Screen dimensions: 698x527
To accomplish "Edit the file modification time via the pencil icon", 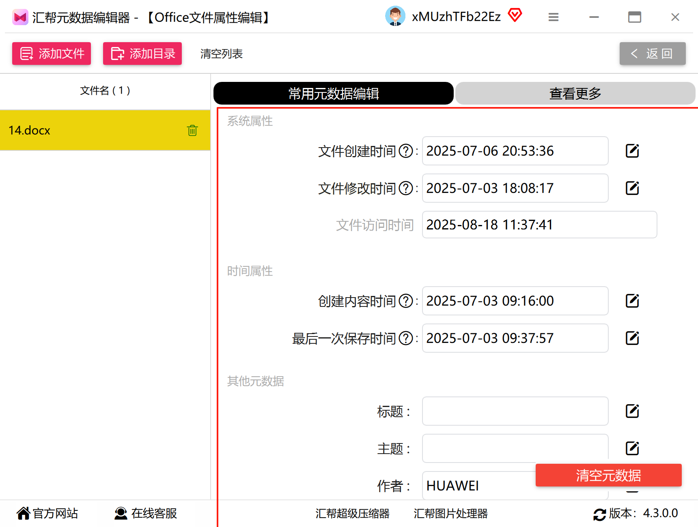I will point(632,188).
